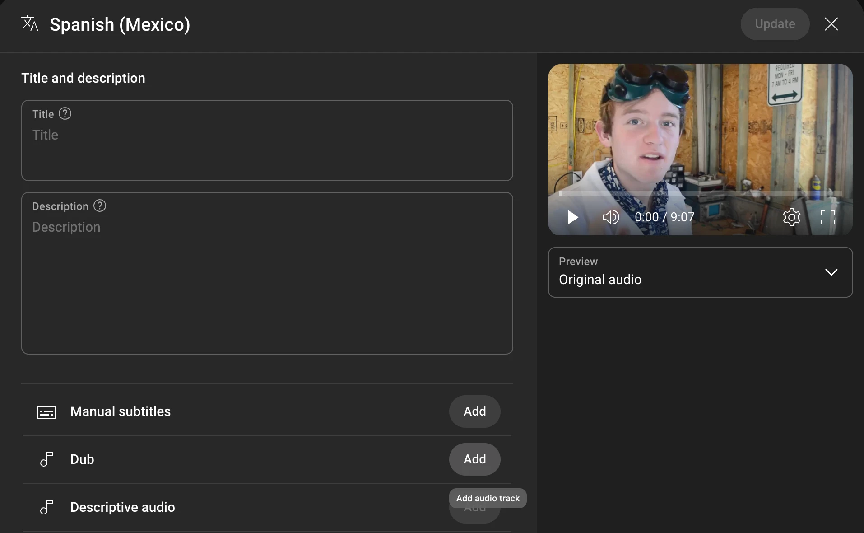Select the translate languages icon
This screenshot has width=864, height=533.
[29, 24]
